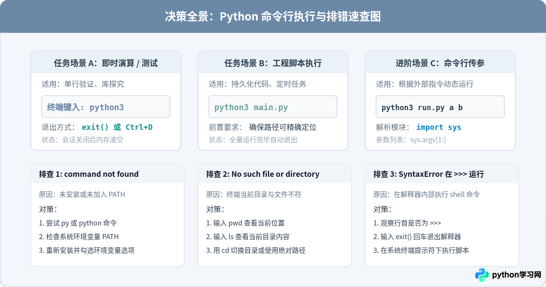Click the text '状态:全量运行完毕自动退出'

(253, 140)
